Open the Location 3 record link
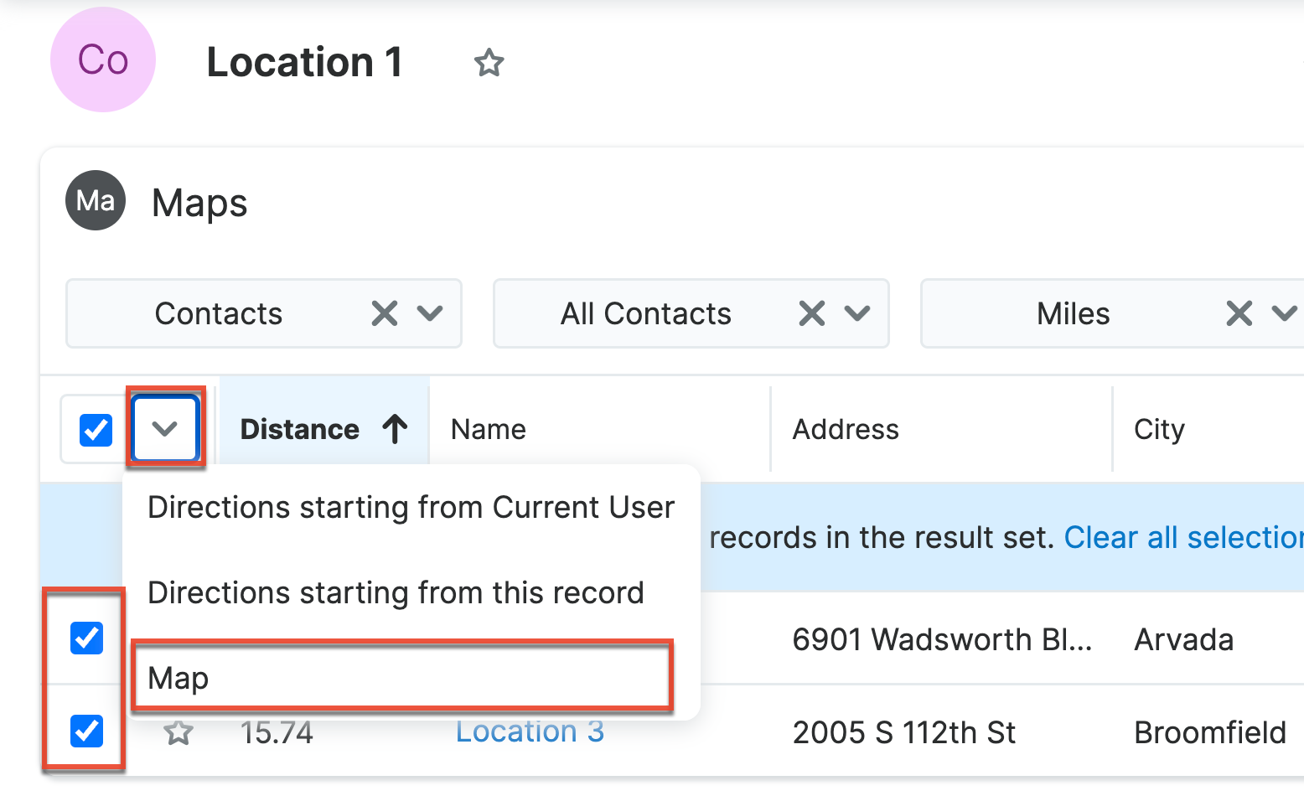 tap(530, 731)
